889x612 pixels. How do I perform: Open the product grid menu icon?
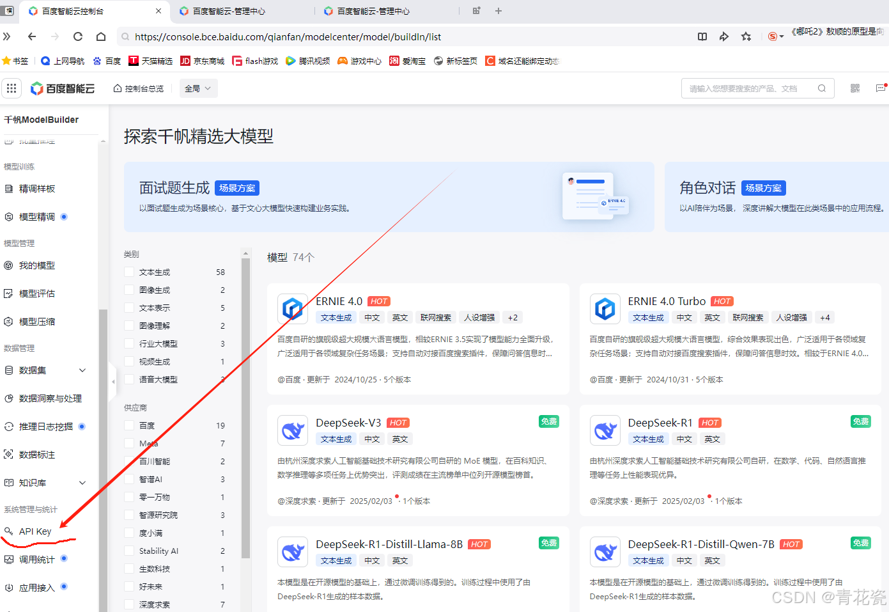tap(12, 88)
